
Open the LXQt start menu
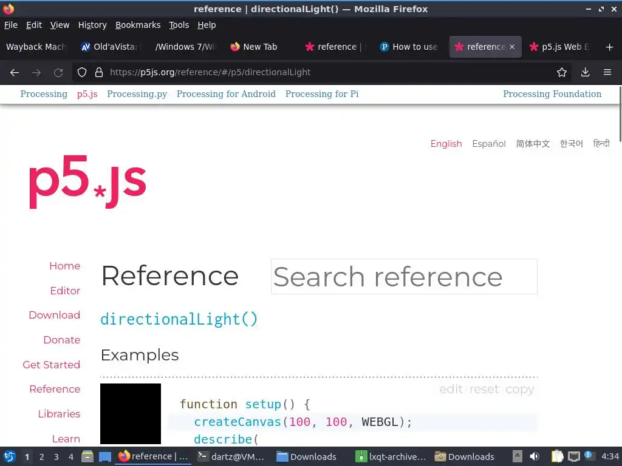[x=10, y=456]
